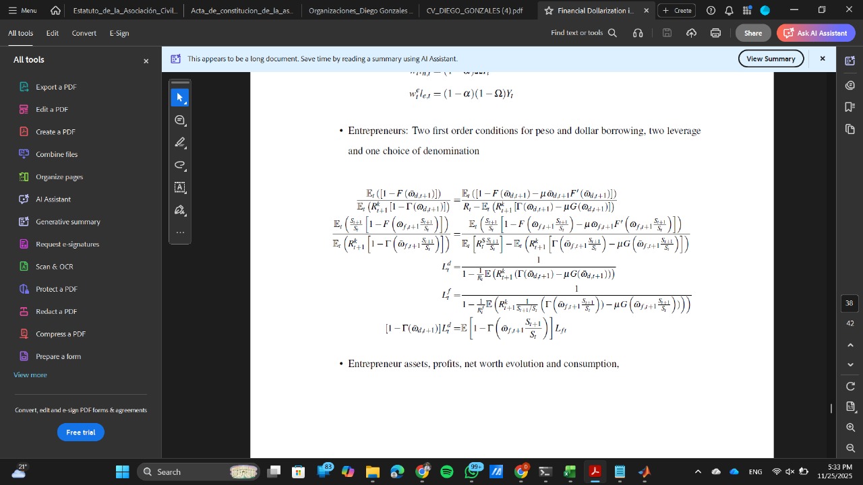Image resolution: width=863 pixels, height=485 pixels.
Task: Select the add text box tool
Action: [x=179, y=187]
